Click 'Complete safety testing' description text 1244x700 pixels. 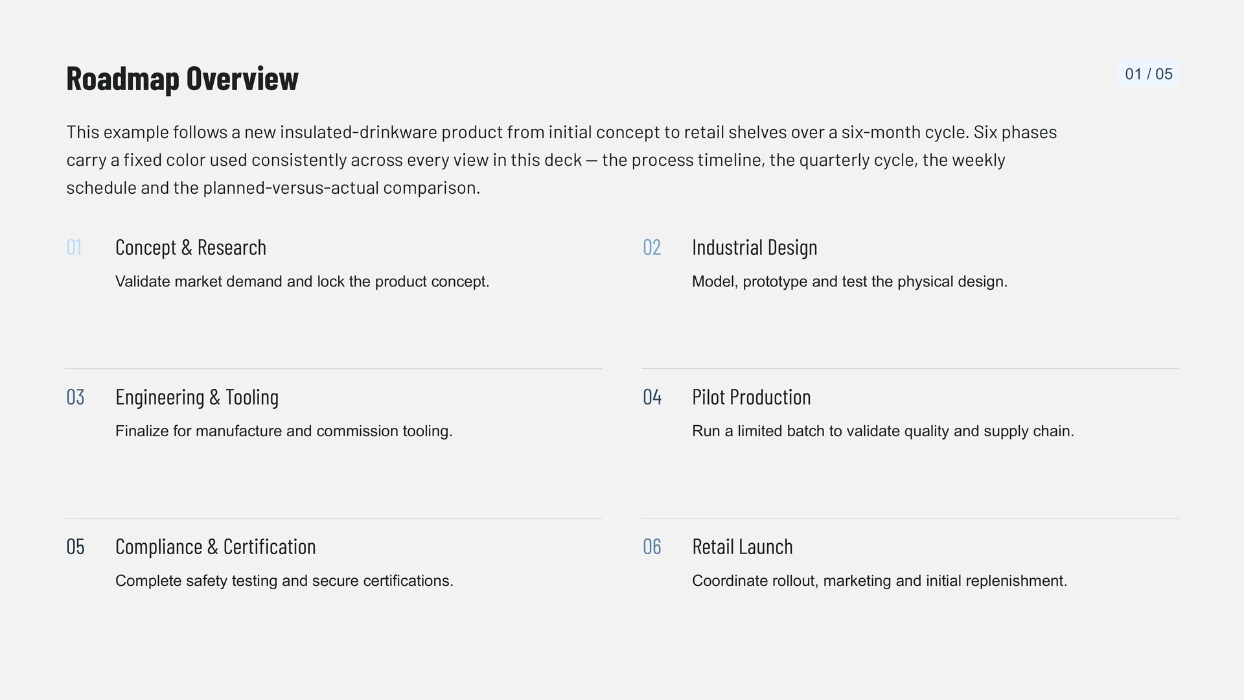(x=284, y=581)
